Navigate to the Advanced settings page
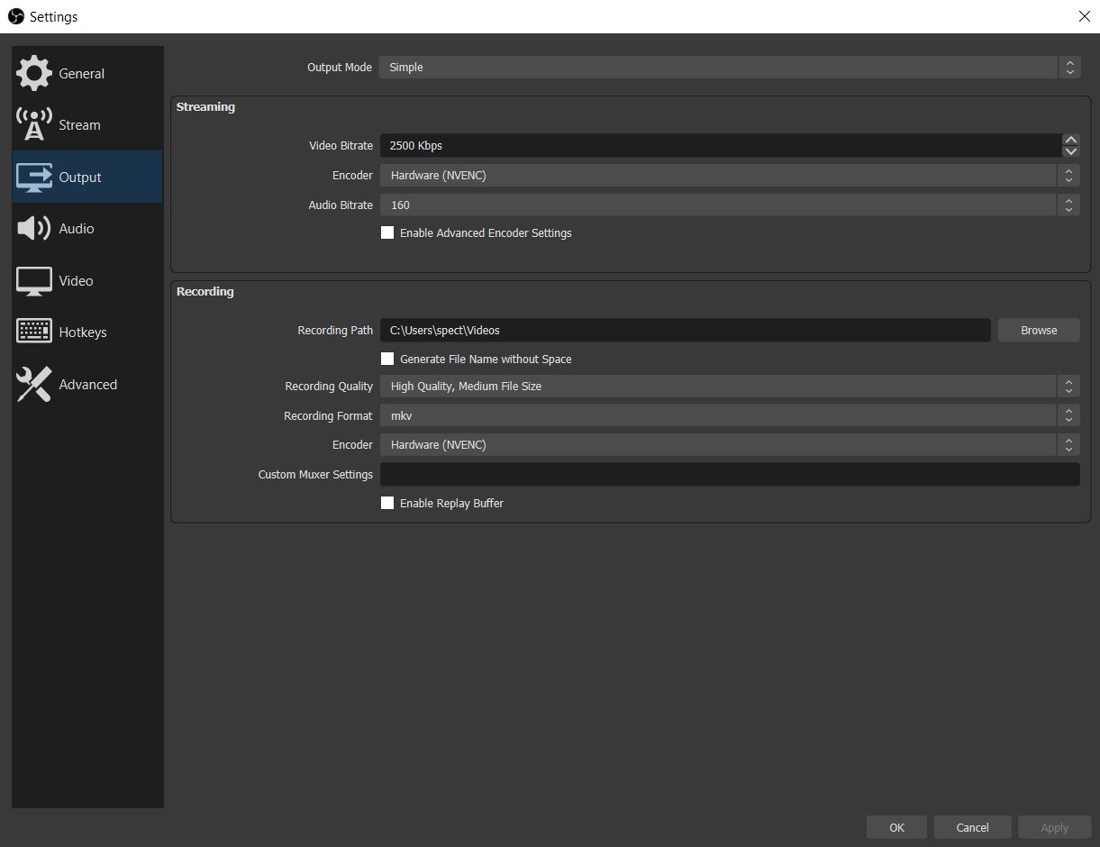The image size is (1100, 847). [88, 384]
